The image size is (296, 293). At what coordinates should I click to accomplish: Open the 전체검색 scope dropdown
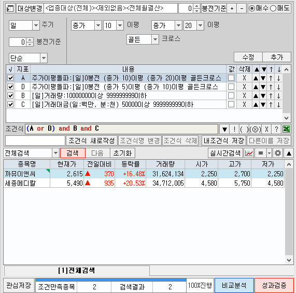coord(55,153)
